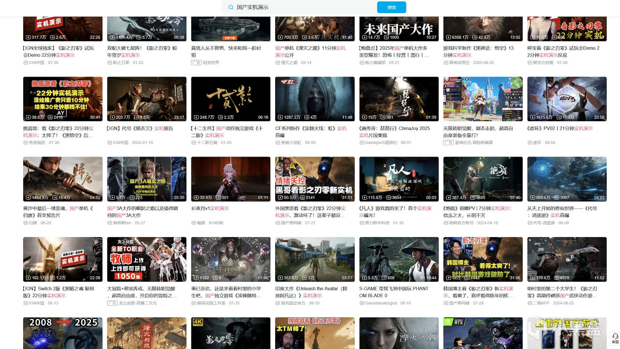This screenshot has width=620, height=349.
Task: Open the S-GAME 带我飞到中国玩 PHANTOM BLADE 0 title
Action: click(394, 292)
